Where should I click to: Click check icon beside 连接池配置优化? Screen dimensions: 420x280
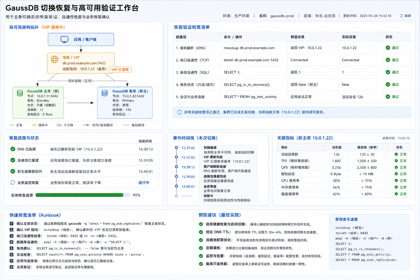click(x=201, y=240)
